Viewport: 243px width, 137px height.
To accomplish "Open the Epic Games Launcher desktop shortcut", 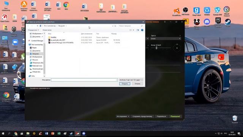I will point(218,23).
